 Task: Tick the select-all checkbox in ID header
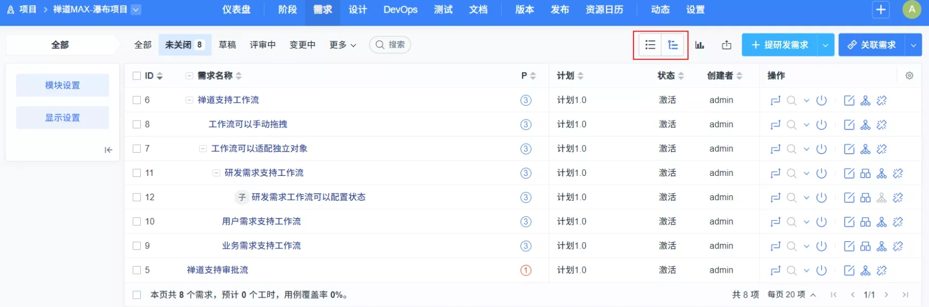coord(137,76)
